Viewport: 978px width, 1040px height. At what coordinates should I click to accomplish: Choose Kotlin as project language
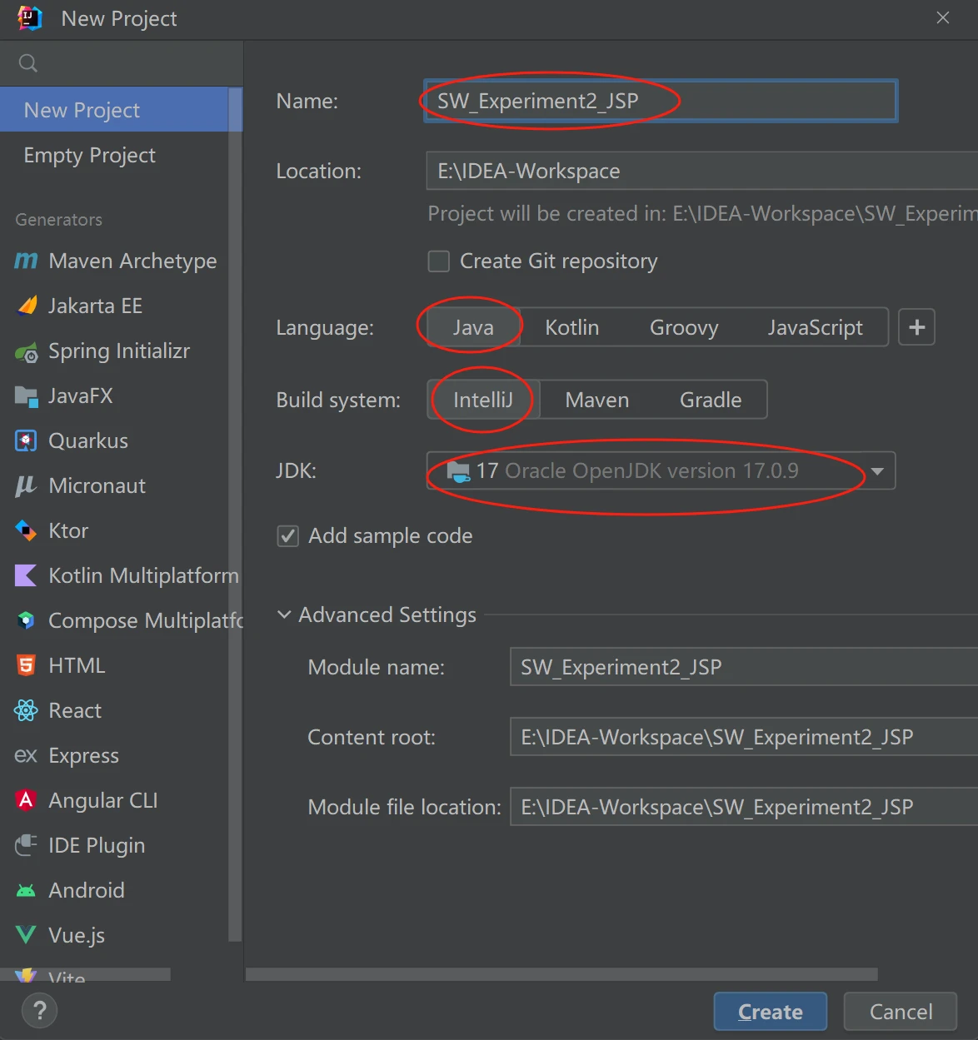point(571,328)
